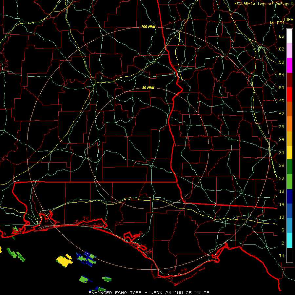Click the navy blue legend swatch
The width and height of the screenshot is (295, 295).
coord(289,196)
